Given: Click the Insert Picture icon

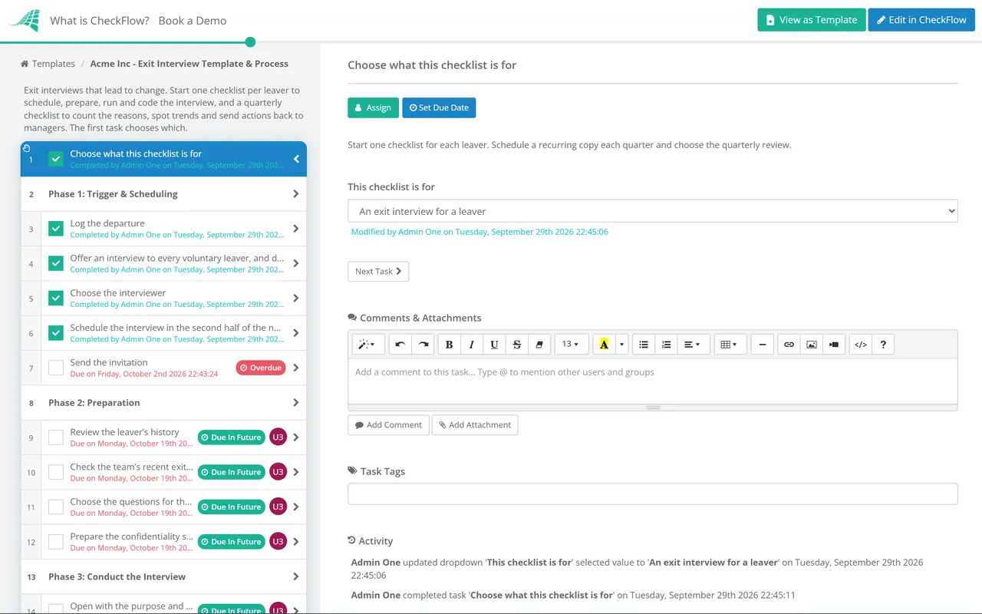Looking at the screenshot, I should [812, 345].
